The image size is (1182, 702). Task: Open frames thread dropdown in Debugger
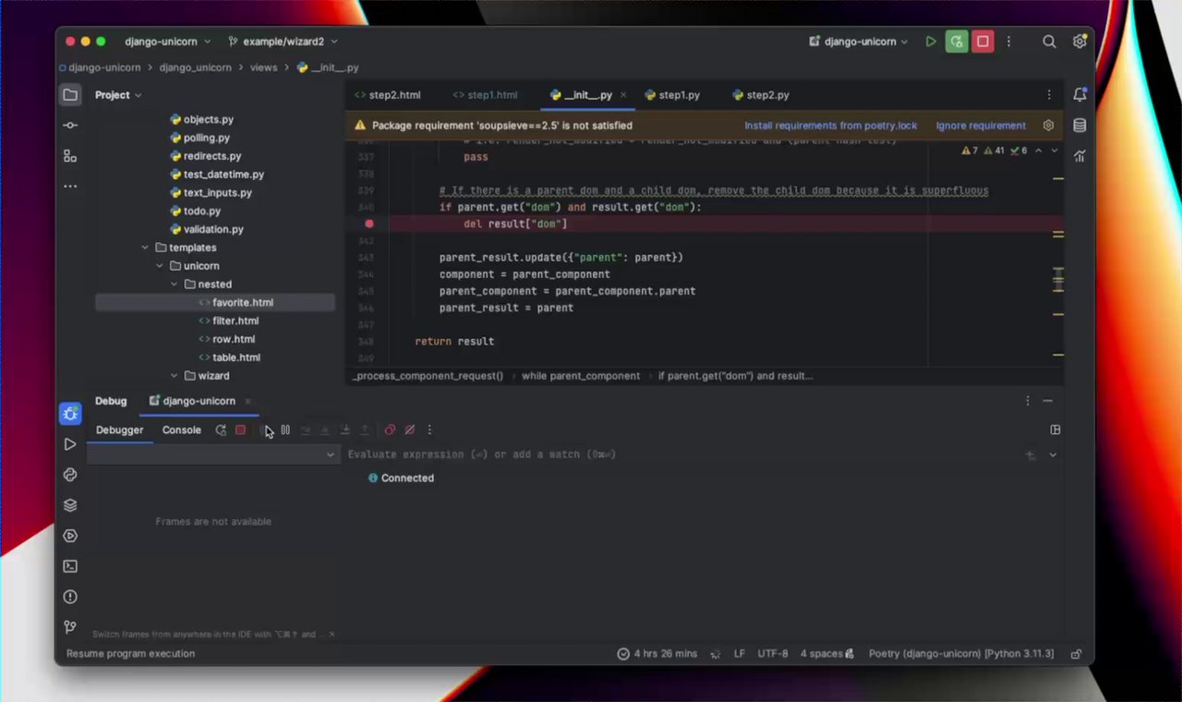(x=213, y=454)
